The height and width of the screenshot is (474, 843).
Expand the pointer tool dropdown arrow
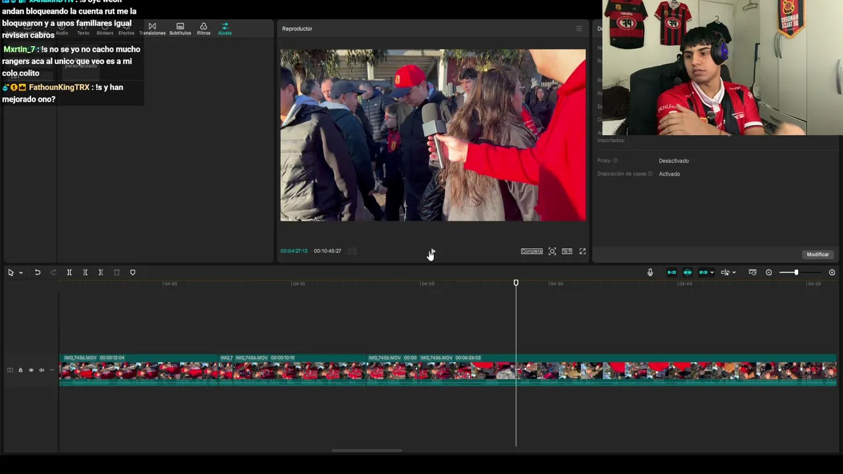tap(21, 273)
